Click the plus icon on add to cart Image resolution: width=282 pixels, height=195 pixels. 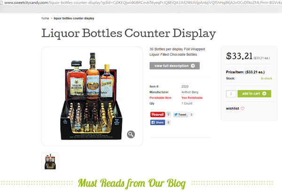264,93
